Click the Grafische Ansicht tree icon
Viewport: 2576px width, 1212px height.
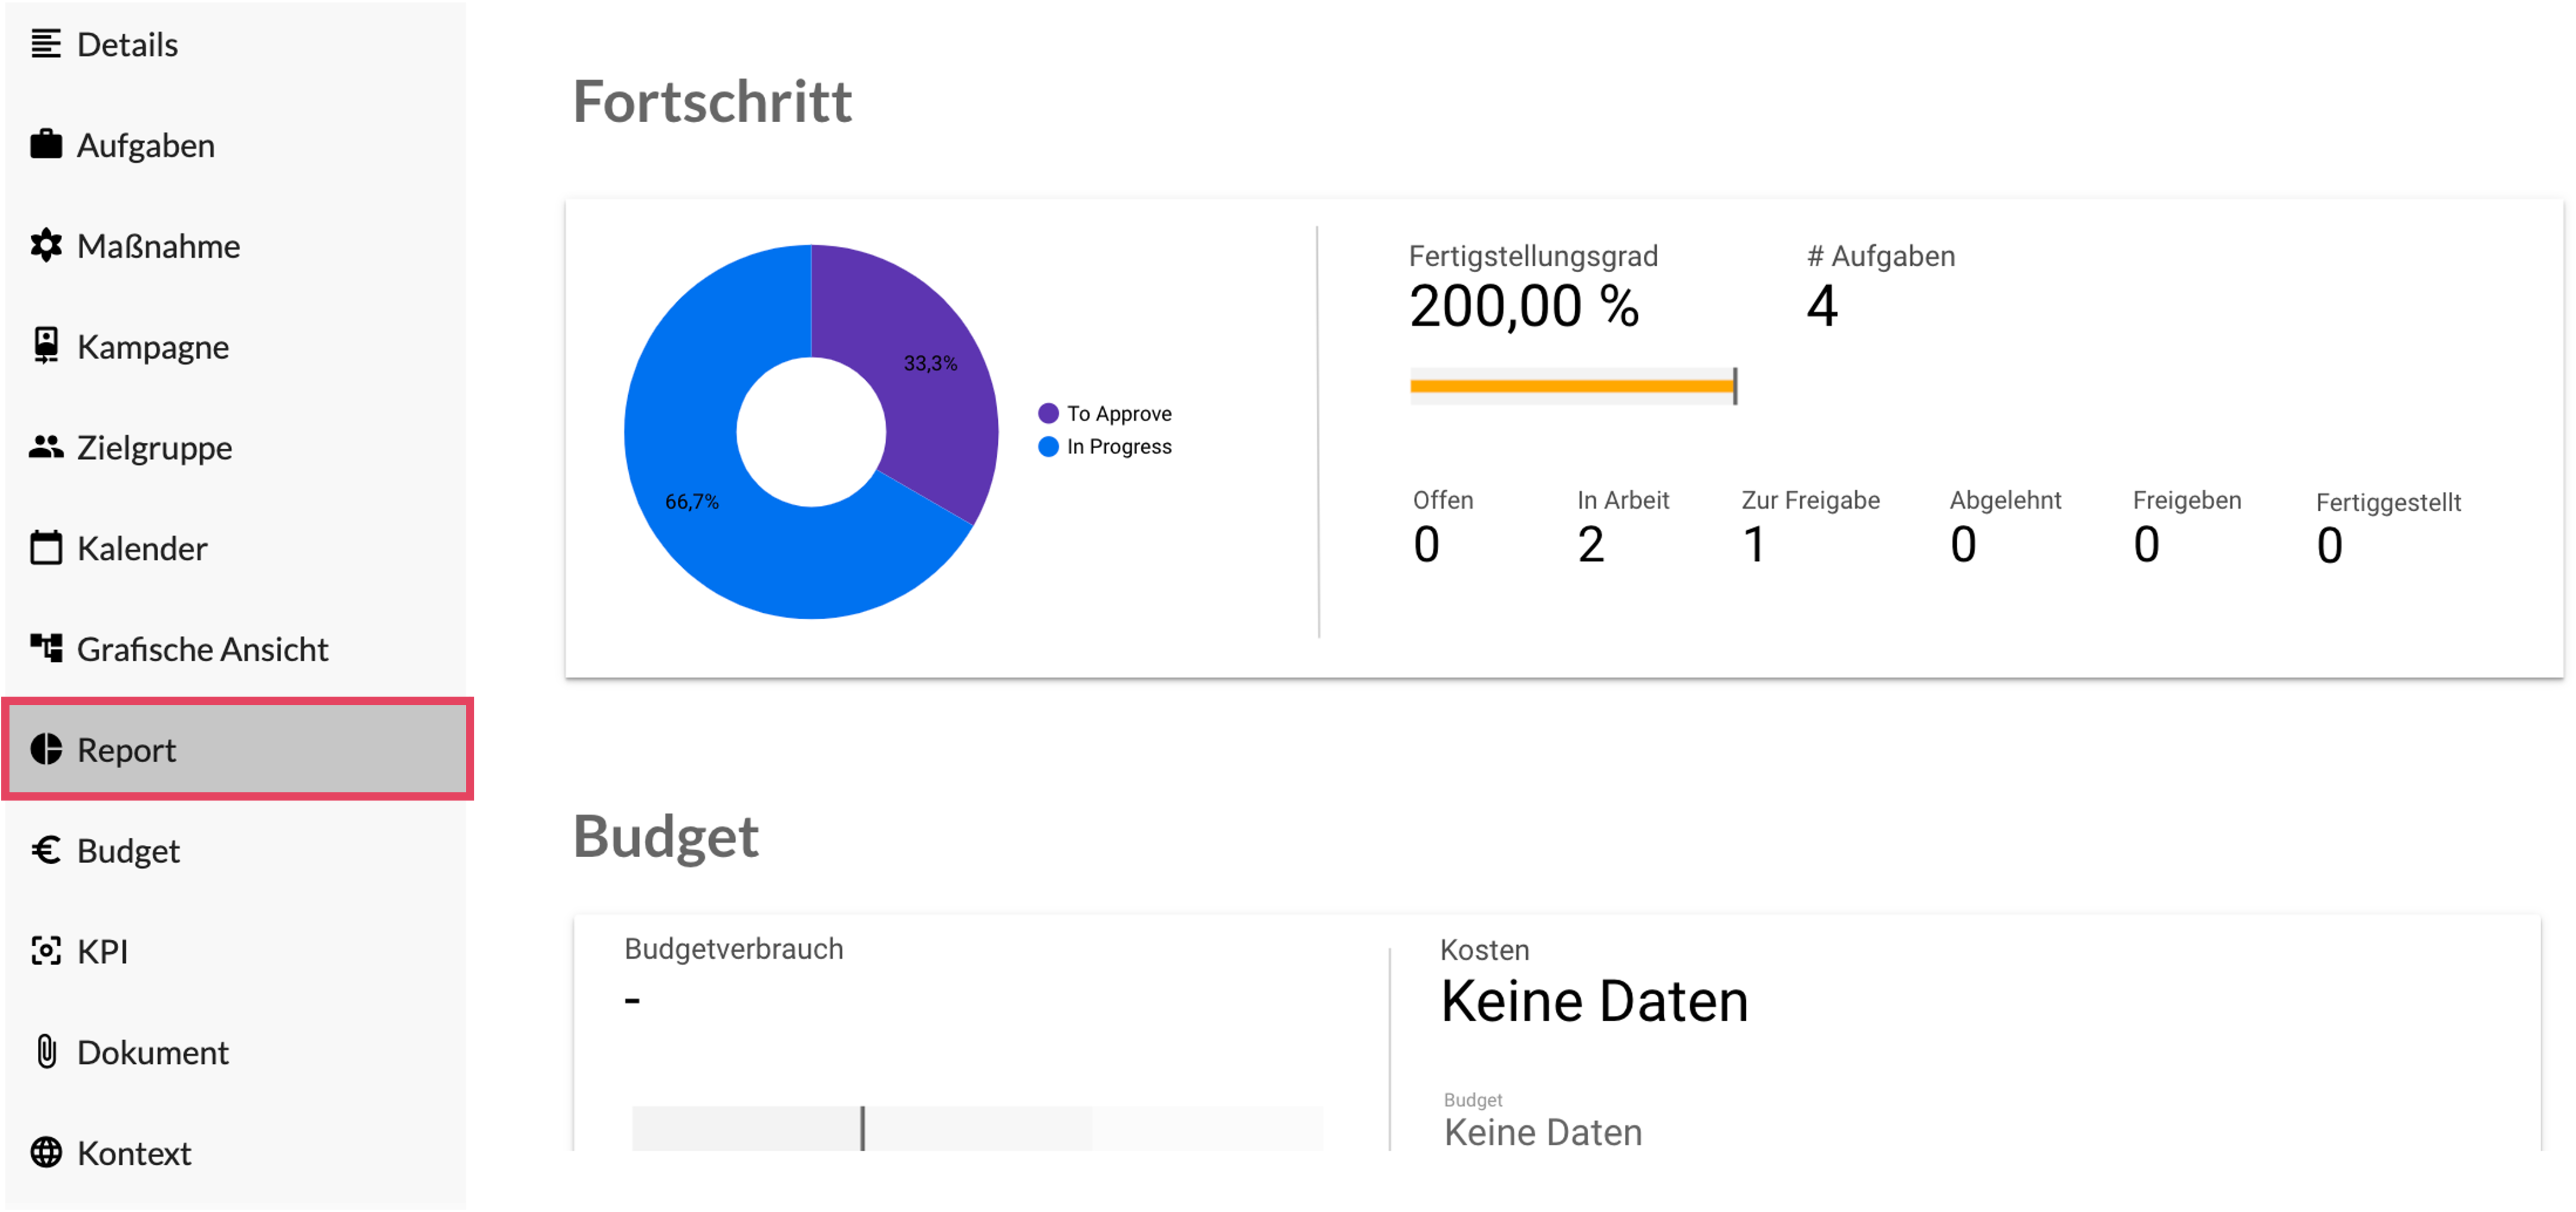coord(46,649)
